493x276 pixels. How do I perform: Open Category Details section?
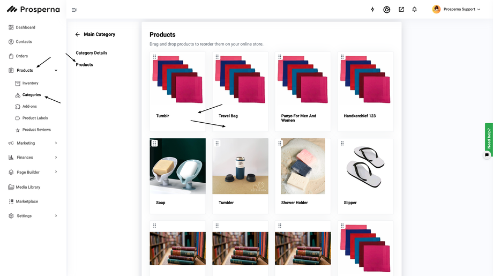click(92, 53)
